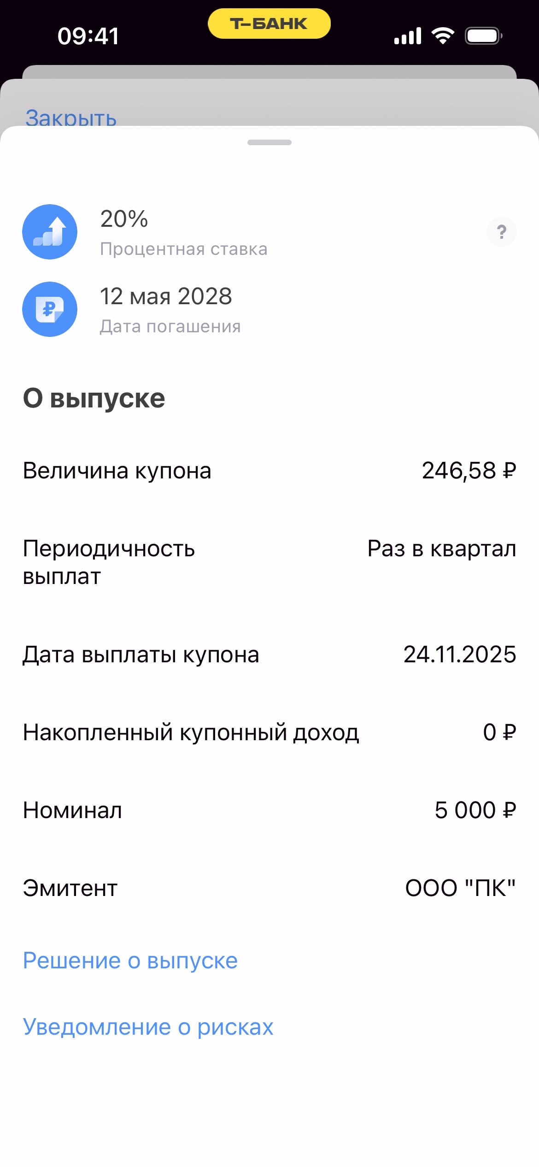
Task: Tap the coupon payment date 24.11.2025
Action: (459, 654)
